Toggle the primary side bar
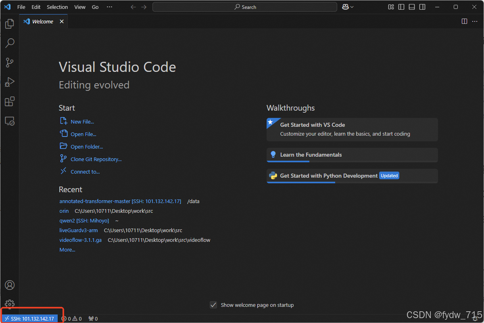This screenshot has height=323, width=484. click(401, 7)
